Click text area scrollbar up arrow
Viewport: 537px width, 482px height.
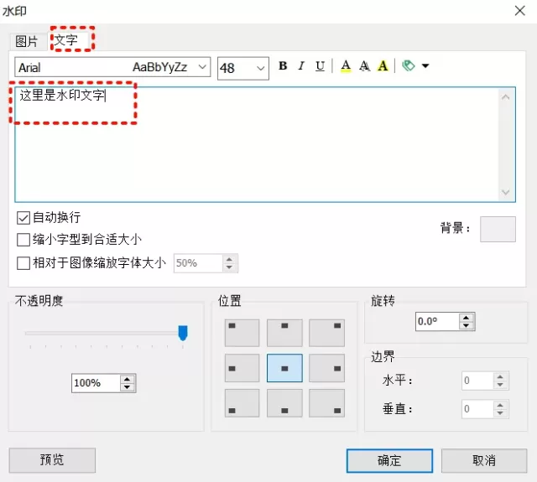tap(505, 97)
